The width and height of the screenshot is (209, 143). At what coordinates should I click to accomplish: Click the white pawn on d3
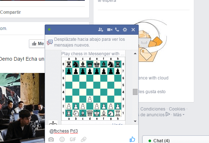(90, 99)
